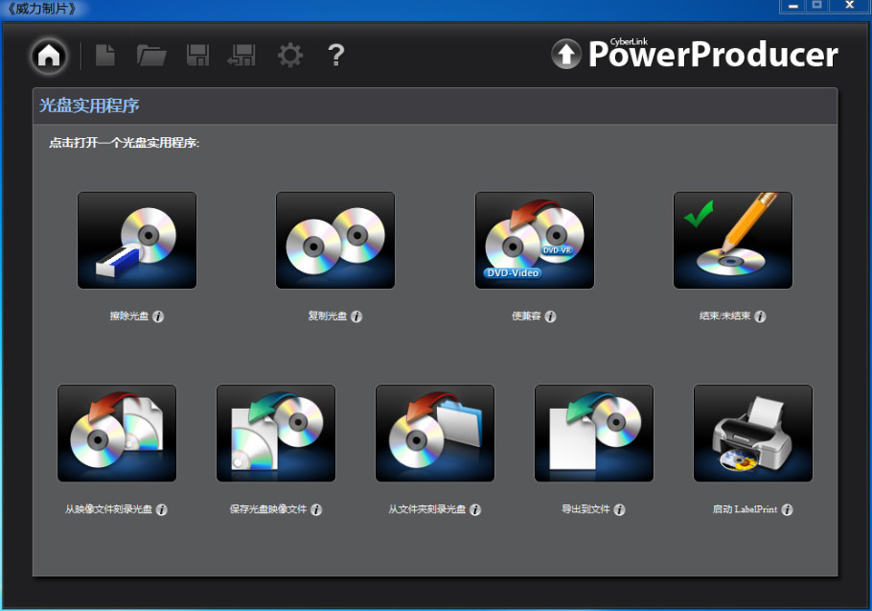Open 从文件夹刻录光盘 burn from folder utility
The height and width of the screenshot is (611, 872).
click(x=435, y=433)
